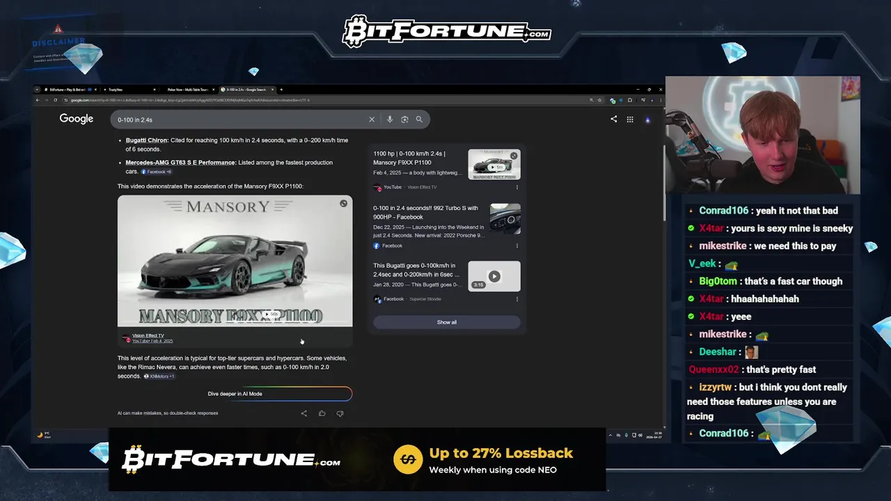Submit query with magnifier search icon
The image size is (891, 501).
(419, 120)
